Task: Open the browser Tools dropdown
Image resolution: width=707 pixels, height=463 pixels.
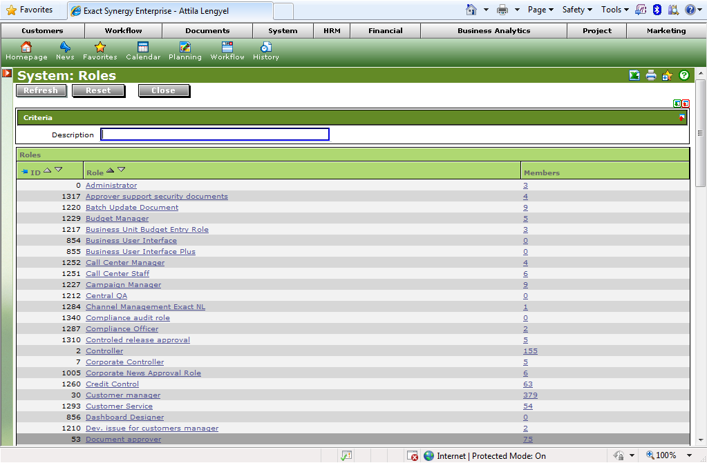Action: (615, 10)
